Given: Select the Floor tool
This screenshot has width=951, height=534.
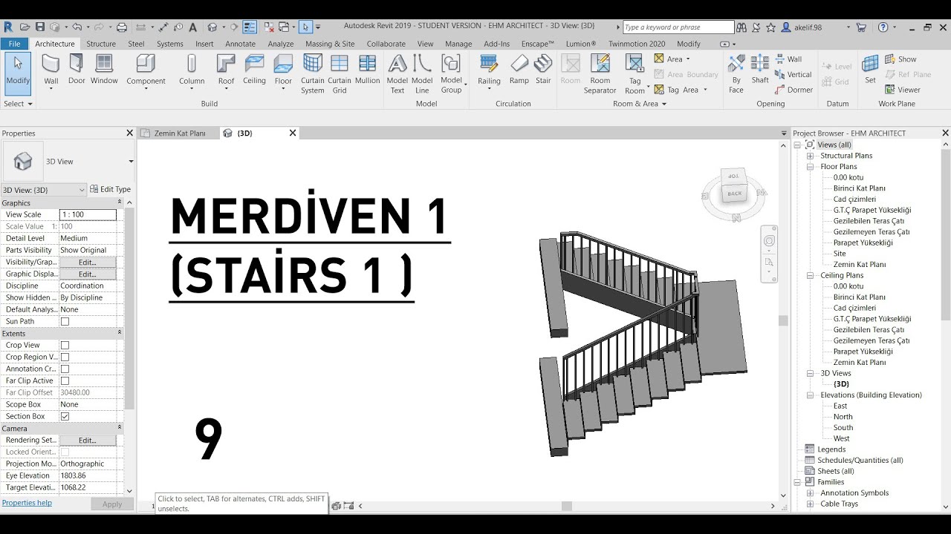Looking at the screenshot, I should (x=283, y=70).
